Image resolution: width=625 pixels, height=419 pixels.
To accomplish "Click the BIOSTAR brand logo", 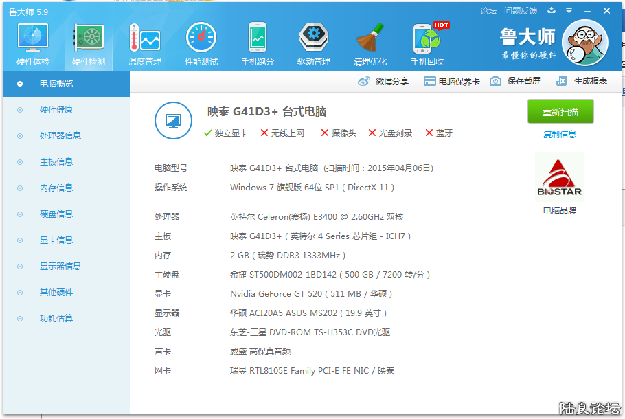I will tap(558, 175).
